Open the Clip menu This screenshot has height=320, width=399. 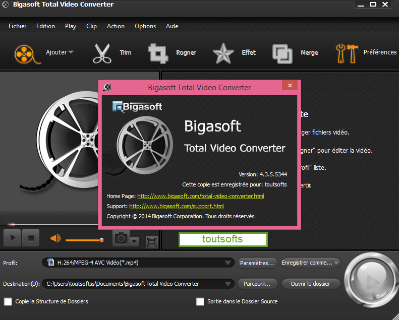(91, 26)
